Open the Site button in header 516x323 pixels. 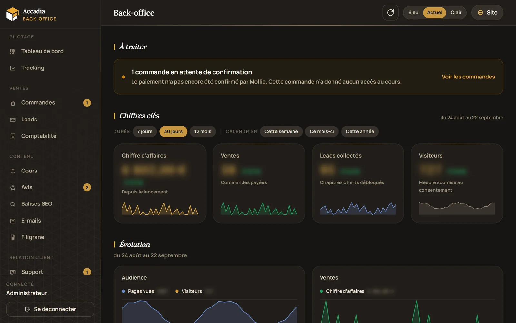pos(487,13)
